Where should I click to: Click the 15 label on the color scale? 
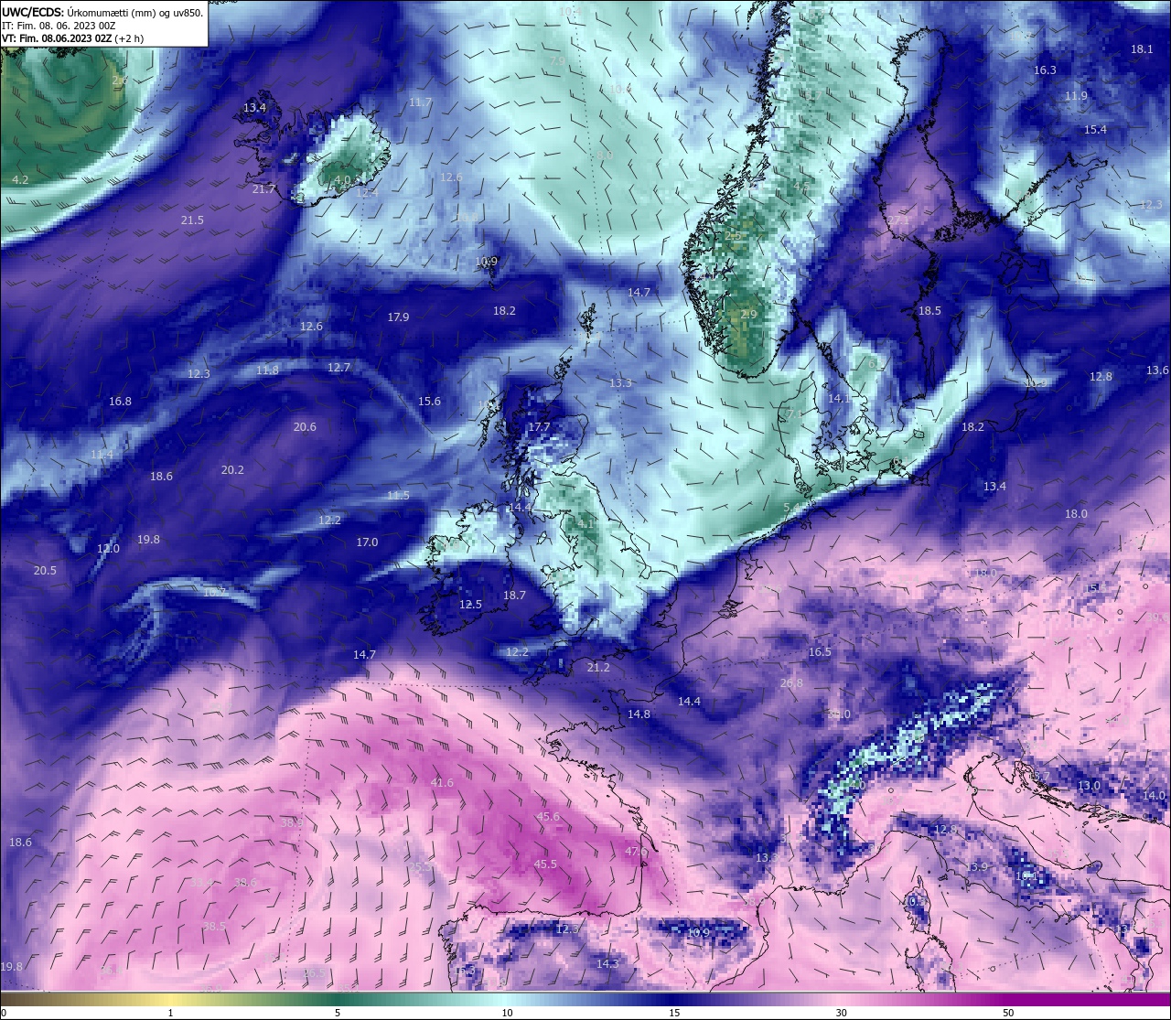[673, 1013]
